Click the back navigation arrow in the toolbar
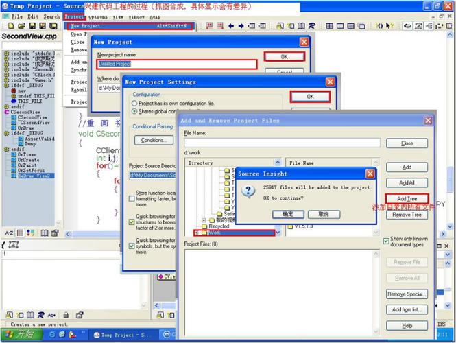 tap(230, 26)
